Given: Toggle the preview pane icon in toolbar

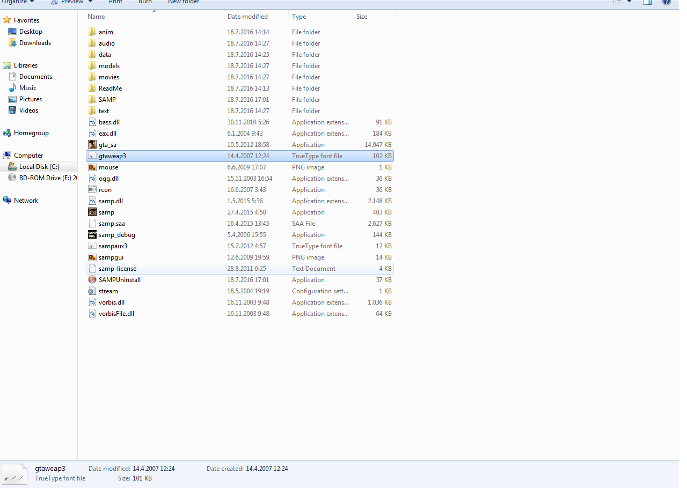Looking at the screenshot, I should (647, 2).
